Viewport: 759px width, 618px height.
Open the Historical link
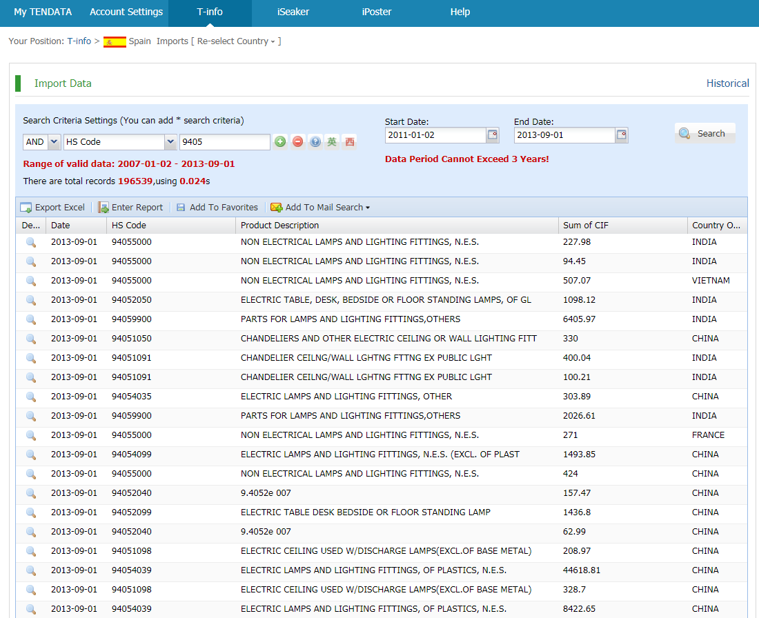(727, 83)
